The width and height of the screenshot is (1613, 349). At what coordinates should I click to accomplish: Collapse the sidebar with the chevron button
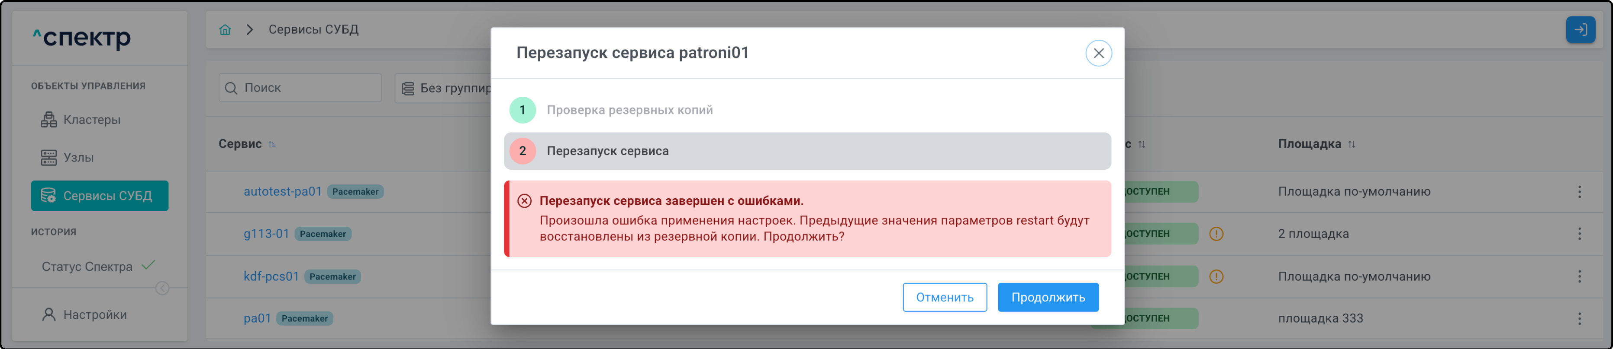pyautogui.click(x=162, y=288)
